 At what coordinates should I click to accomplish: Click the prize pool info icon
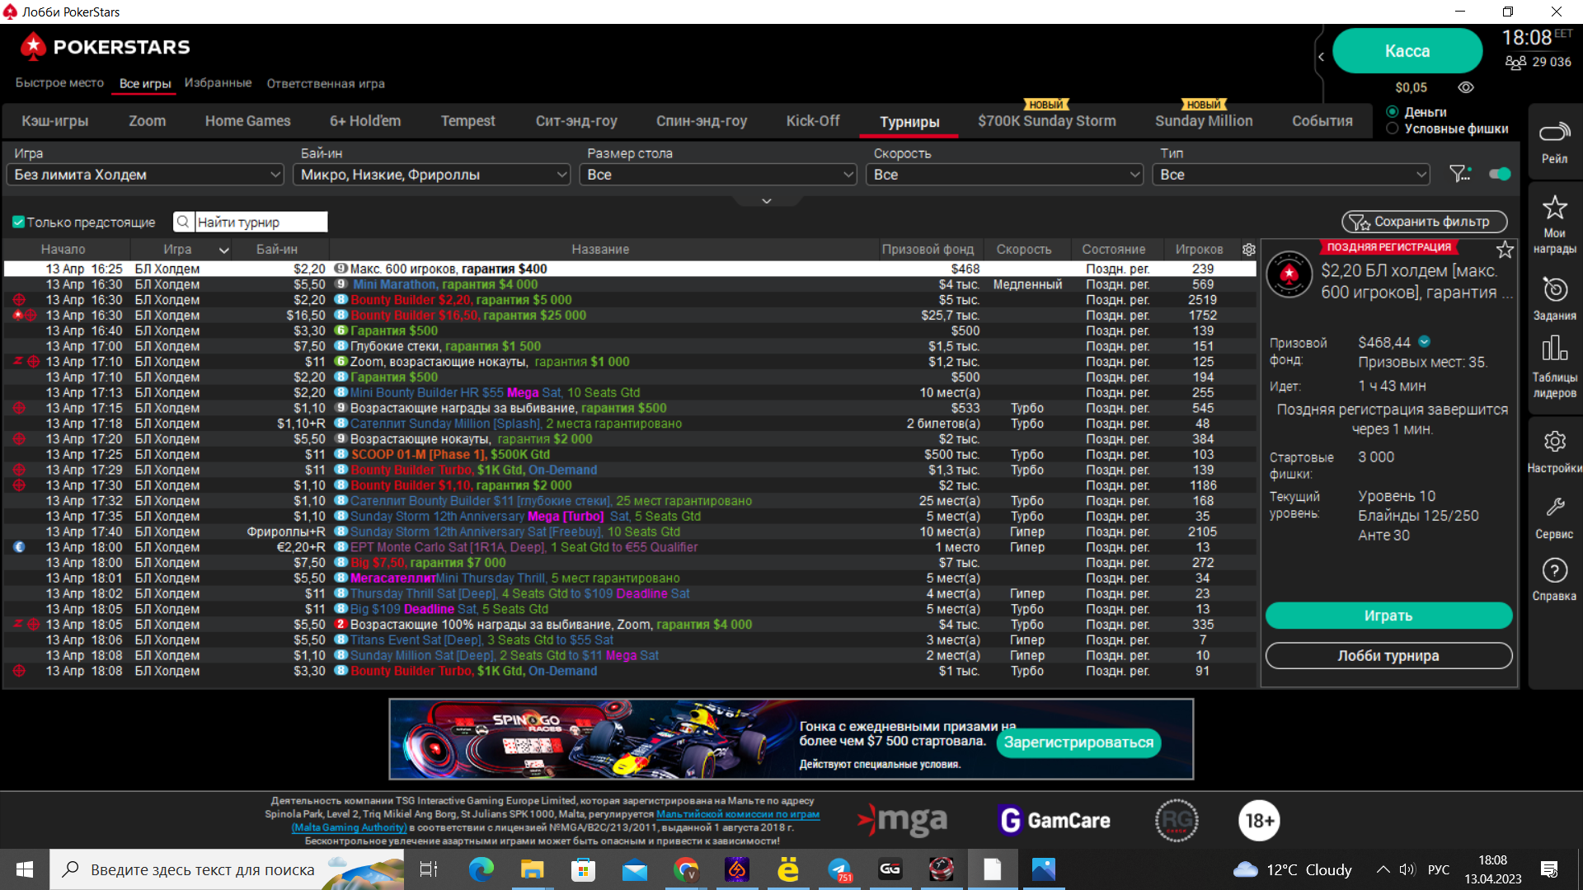click(1424, 342)
